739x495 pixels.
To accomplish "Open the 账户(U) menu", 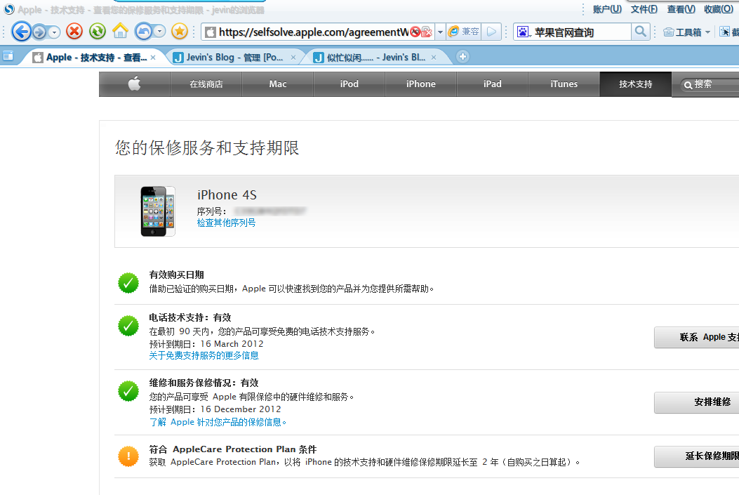I will [607, 9].
